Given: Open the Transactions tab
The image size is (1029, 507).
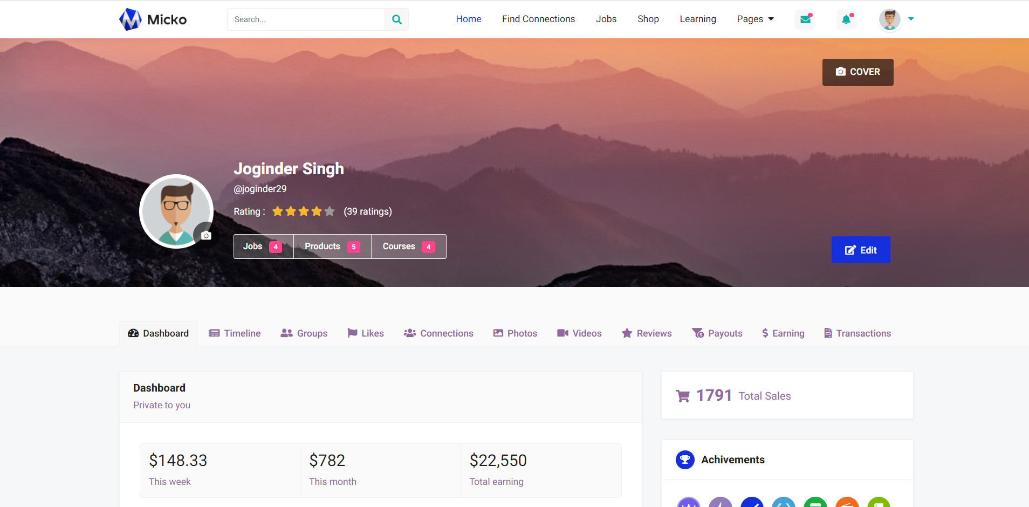Looking at the screenshot, I should click(858, 333).
